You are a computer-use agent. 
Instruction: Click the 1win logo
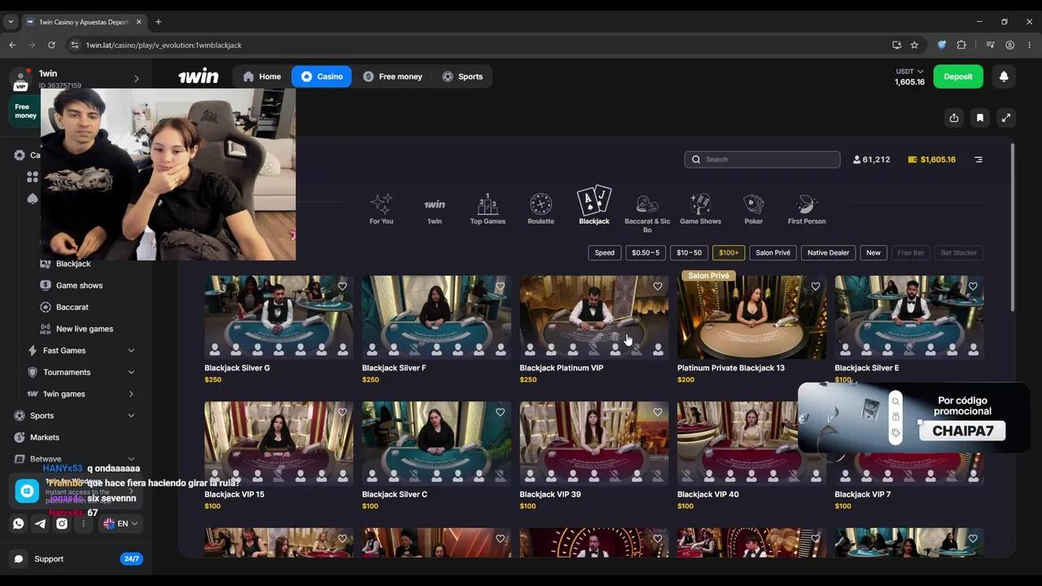(x=199, y=77)
